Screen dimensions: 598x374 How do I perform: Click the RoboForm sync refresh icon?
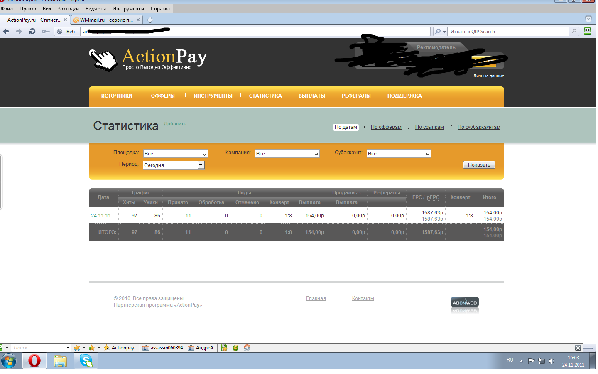tap(247, 348)
